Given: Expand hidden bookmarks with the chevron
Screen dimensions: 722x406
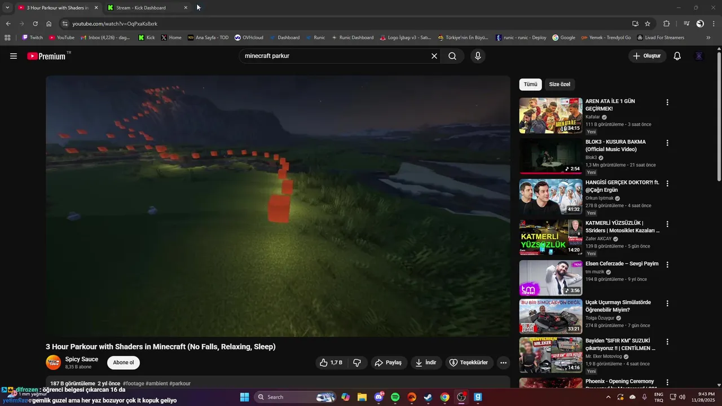Looking at the screenshot, I should click(708, 38).
